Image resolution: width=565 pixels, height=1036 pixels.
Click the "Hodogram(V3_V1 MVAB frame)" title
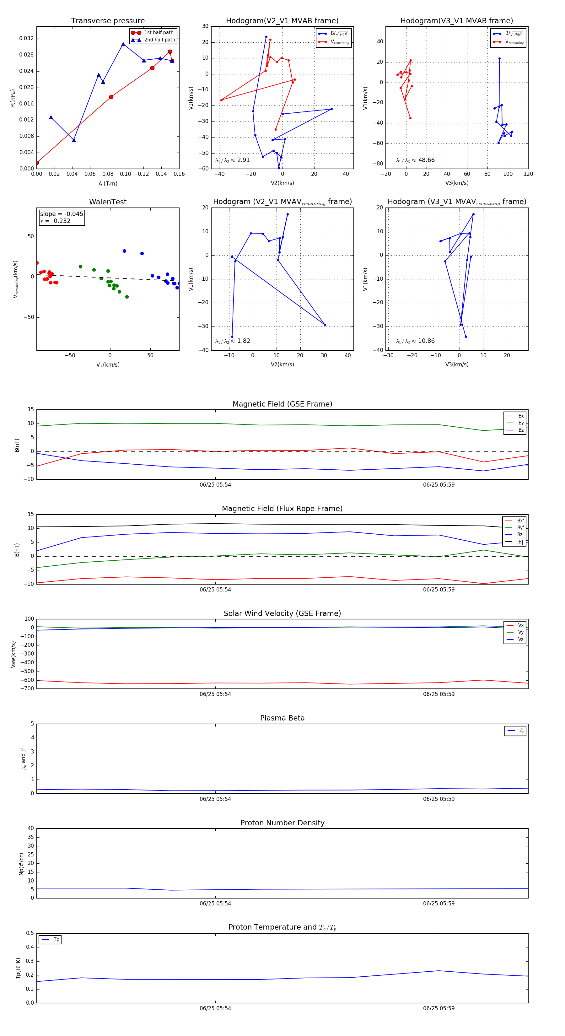[x=457, y=21]
